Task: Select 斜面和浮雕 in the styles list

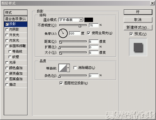Action: tap(16, 46)
